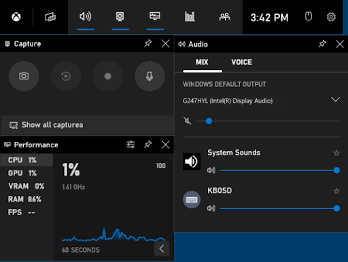The image size is (348, 262).
Task: Toggle the microphone while recording
Action: (150, 76)
